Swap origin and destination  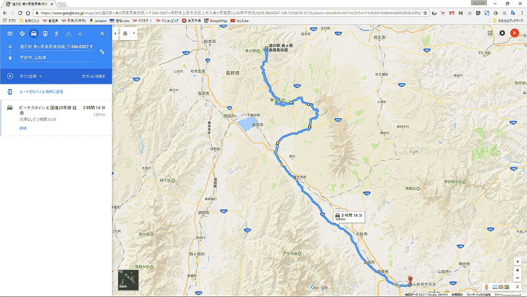coord(102,52)
